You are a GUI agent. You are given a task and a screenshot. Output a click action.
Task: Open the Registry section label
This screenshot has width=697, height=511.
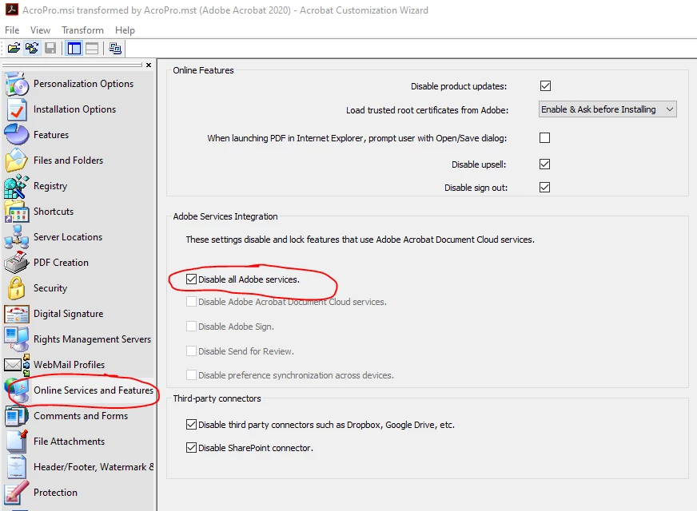click(50, 186)
